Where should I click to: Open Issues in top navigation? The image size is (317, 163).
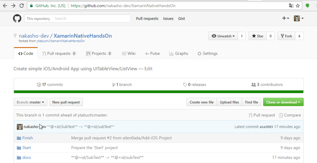168,18
